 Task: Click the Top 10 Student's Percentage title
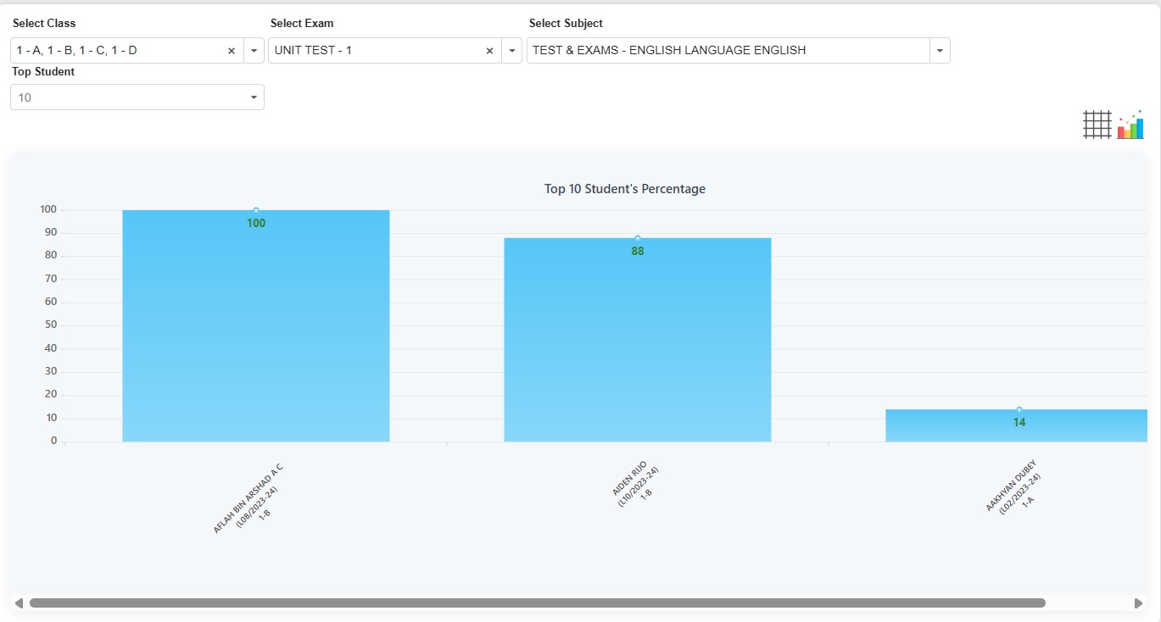tap(624, 189)
